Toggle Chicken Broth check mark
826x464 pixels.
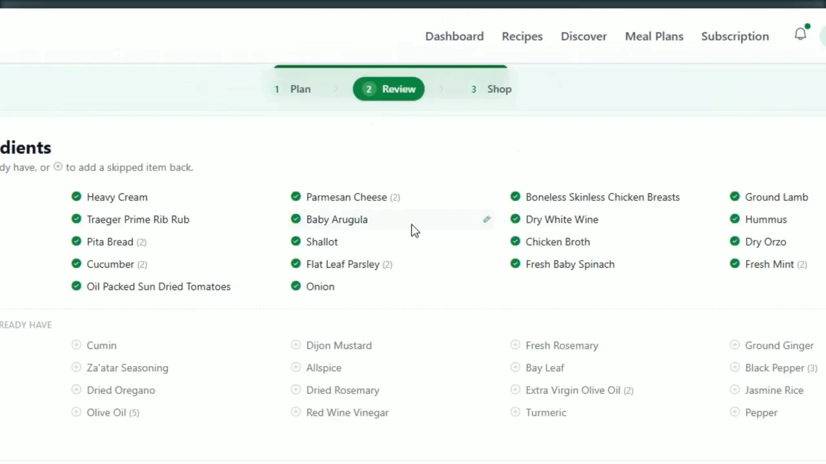(x=515, y=242)
